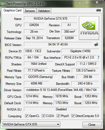The width and height of the screenshot is (105, 130).
Task: Click the 398 mm² Die Size field
Action: click(x=69, y=32)
